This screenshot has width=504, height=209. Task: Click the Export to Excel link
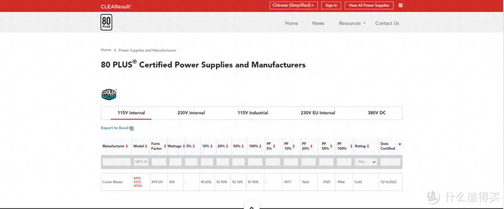coord(115,128)
